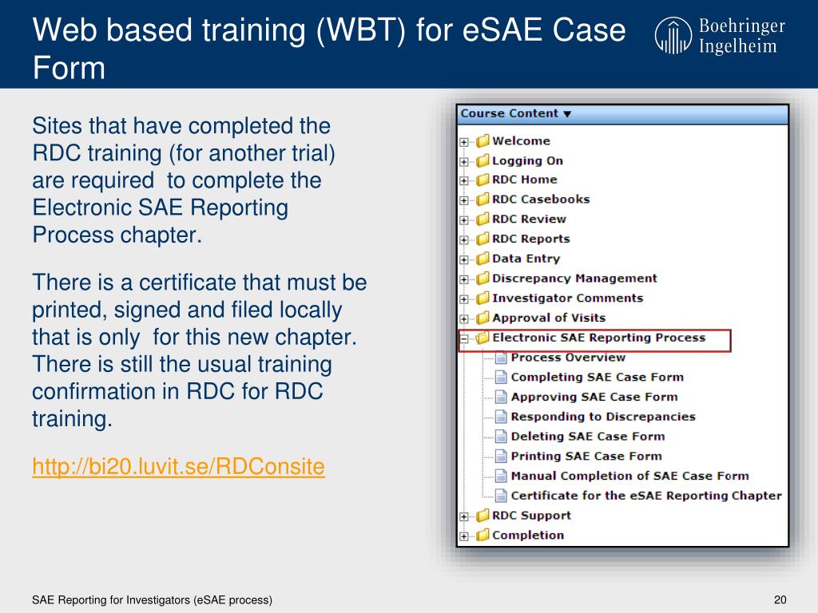Select the Welcome tree item label
The height and width of the screenshot is (613, 818).
point(521,140)
